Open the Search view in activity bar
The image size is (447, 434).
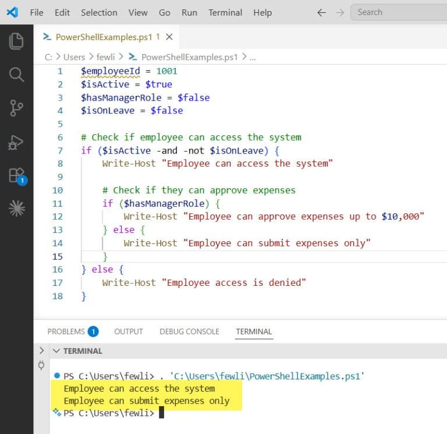16,74
